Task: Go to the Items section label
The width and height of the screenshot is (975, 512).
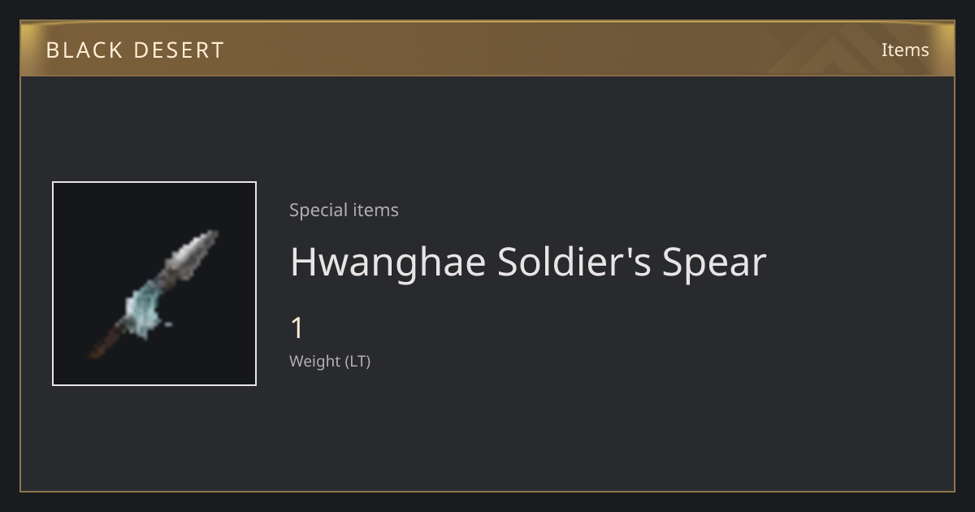Action: pos(905,50)
